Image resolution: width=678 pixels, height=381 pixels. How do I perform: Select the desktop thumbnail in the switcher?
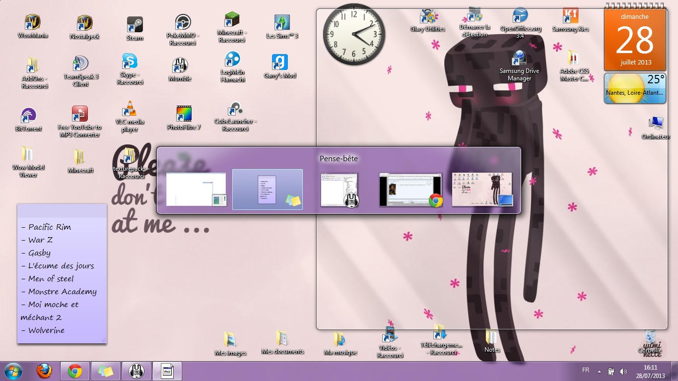(x=482, y=189)
